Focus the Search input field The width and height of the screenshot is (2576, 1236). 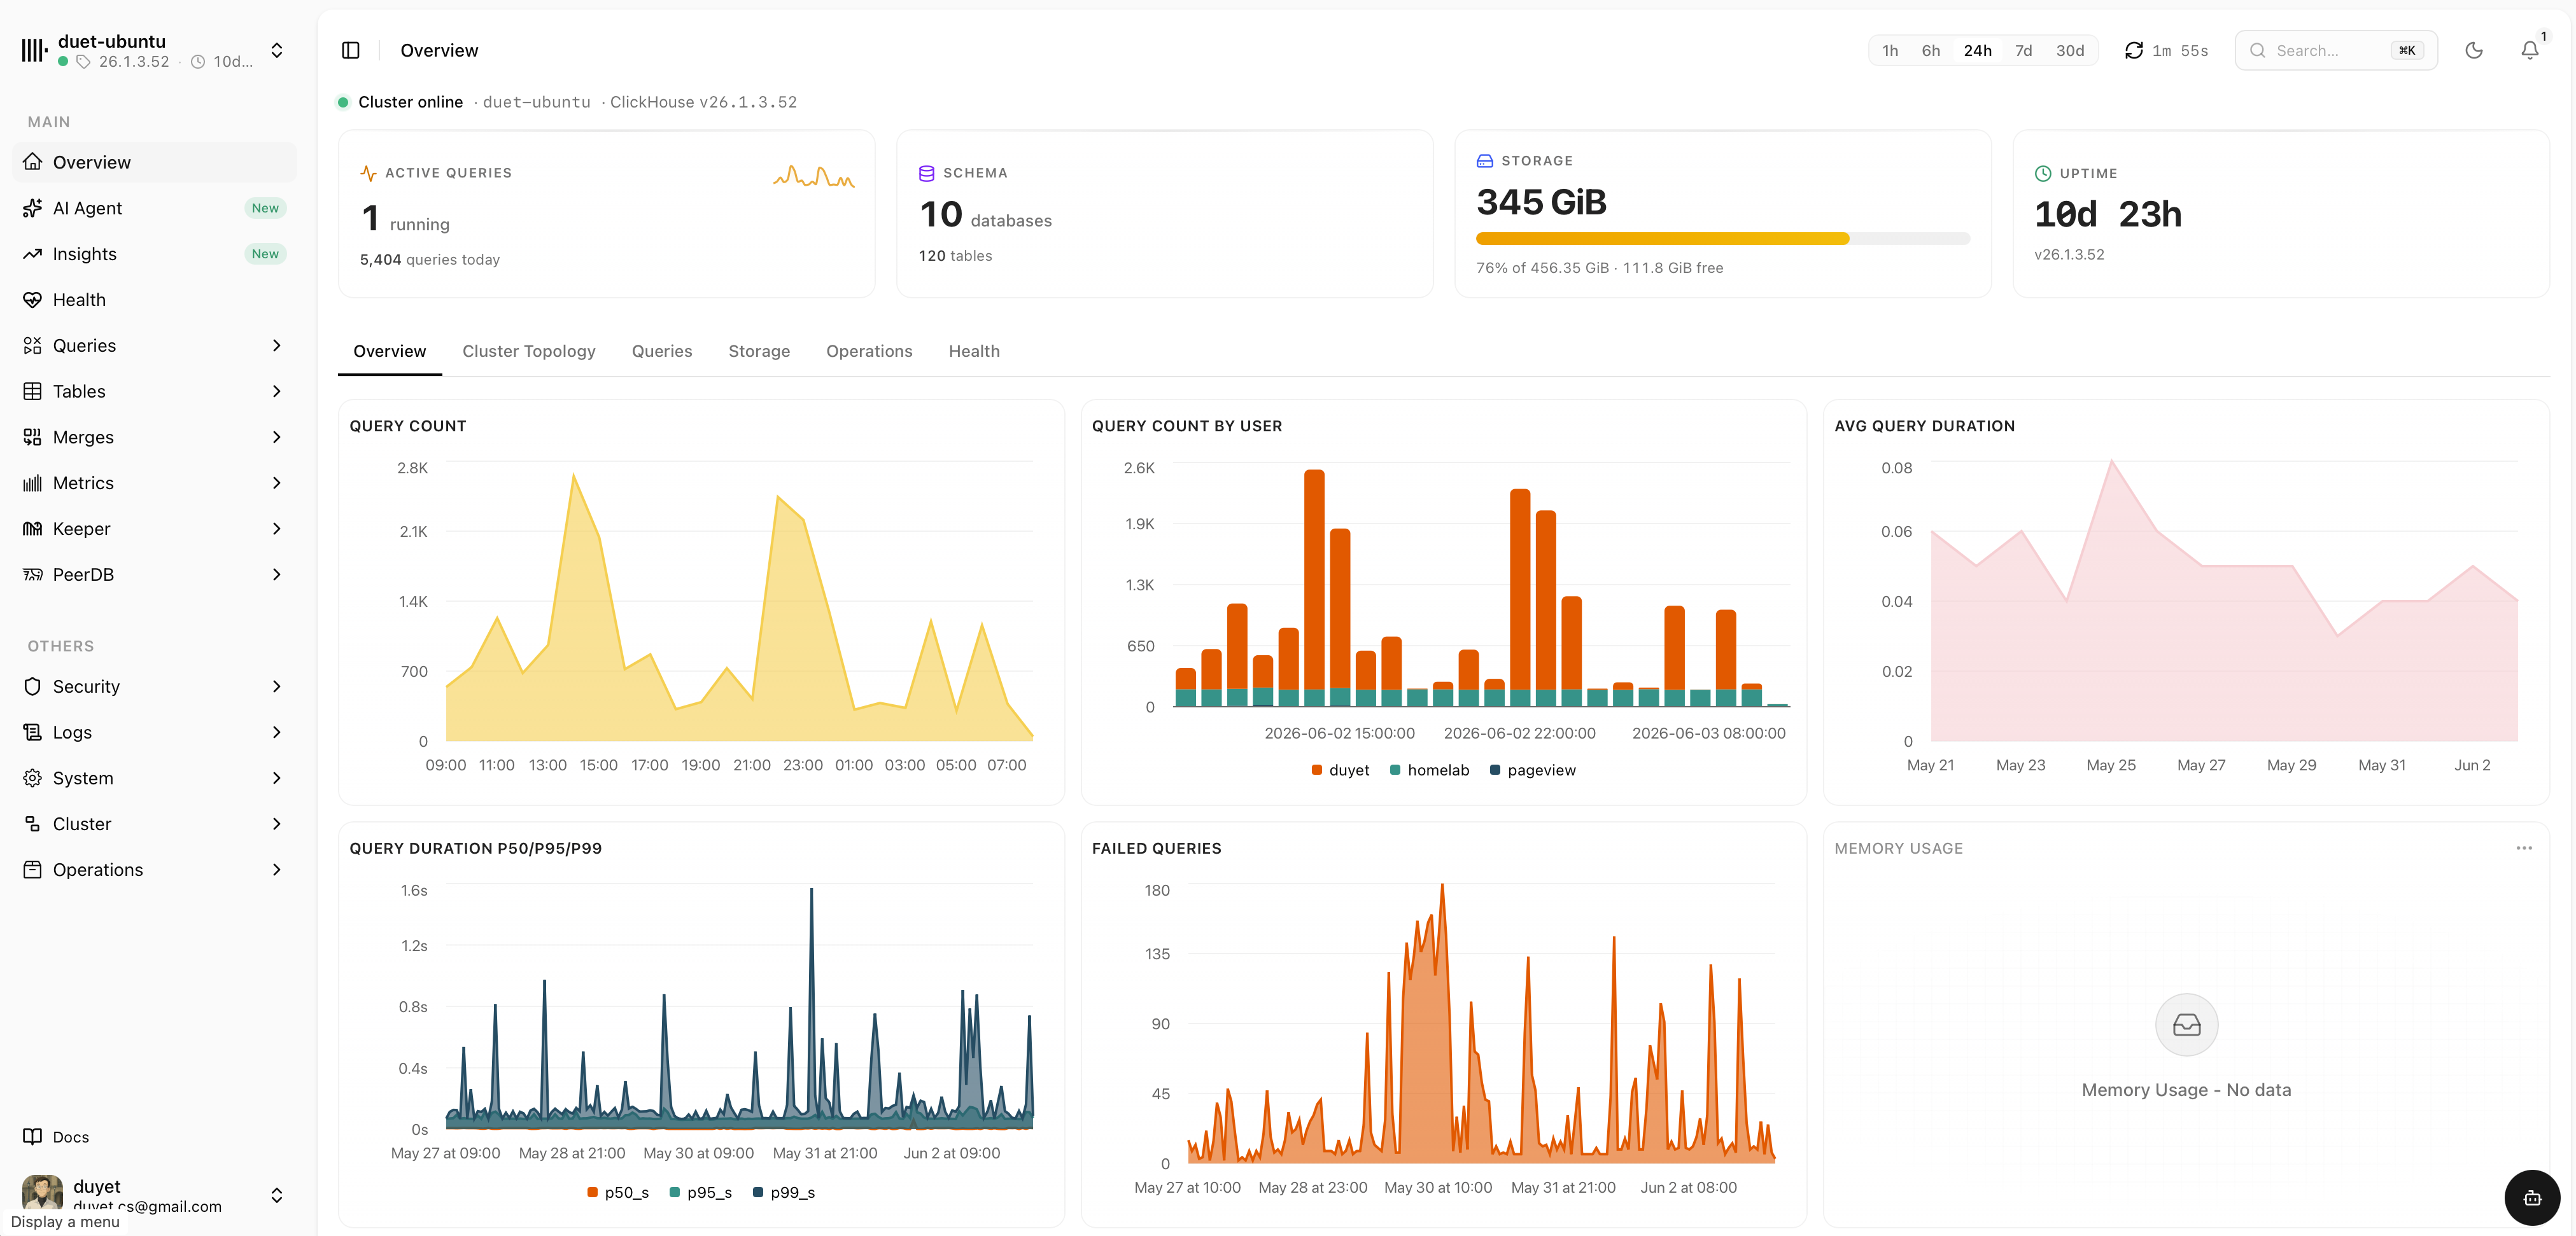pos(2336,51)
